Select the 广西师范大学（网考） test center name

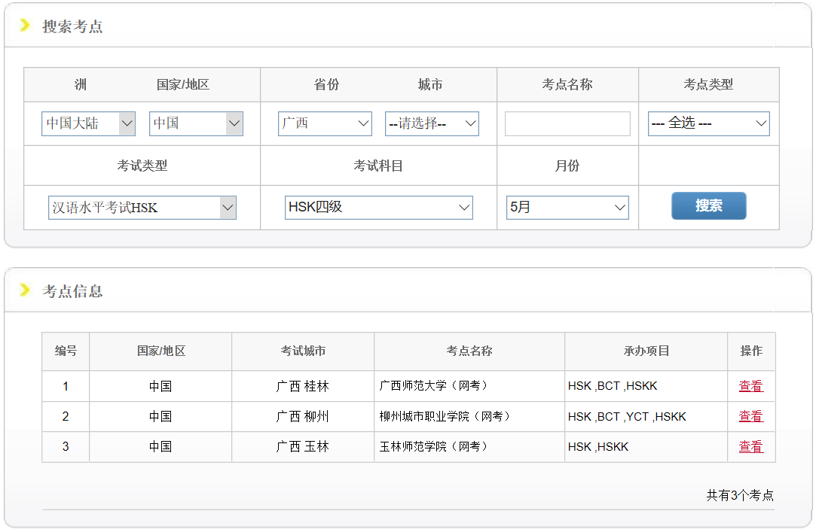pos(434,386)
